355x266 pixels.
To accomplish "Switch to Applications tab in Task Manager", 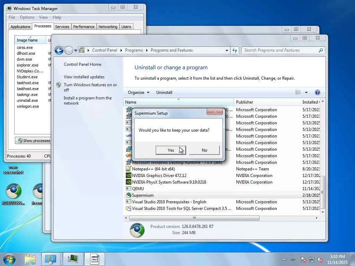I will [x=20, y=26].
